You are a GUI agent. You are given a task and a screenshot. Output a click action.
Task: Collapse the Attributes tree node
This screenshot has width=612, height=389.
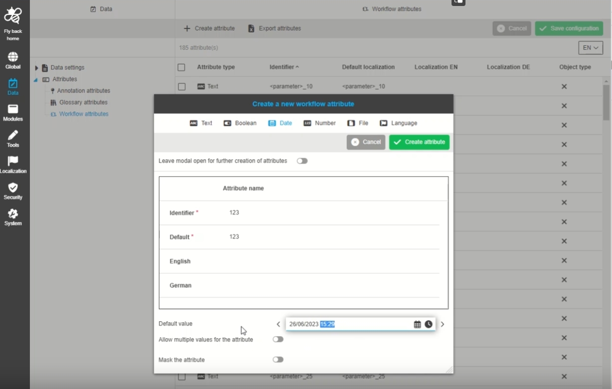(x=36, y=80)
